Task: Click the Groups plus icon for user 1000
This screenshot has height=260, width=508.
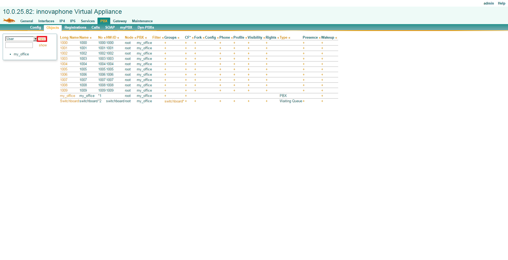Action: pos(165,43)
